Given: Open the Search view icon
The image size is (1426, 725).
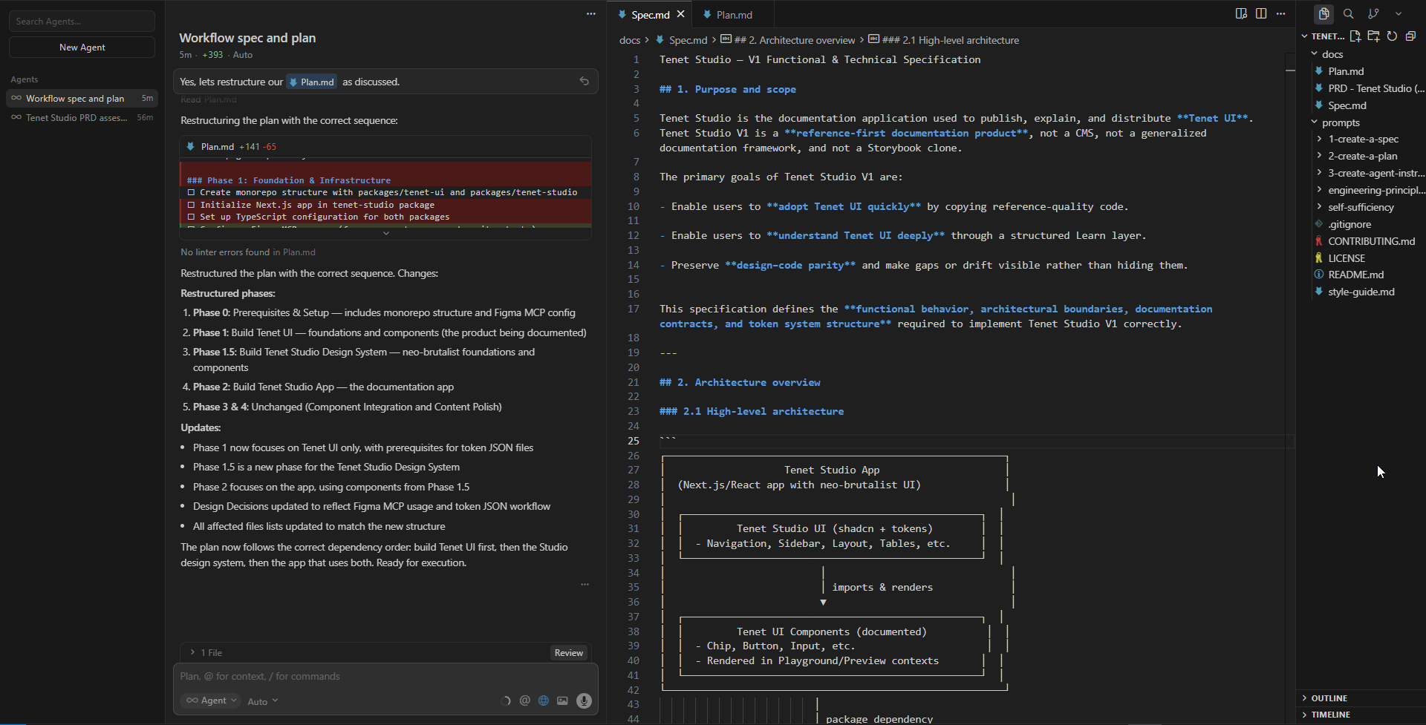Looking at the screenshot, I should (1349, 14).
